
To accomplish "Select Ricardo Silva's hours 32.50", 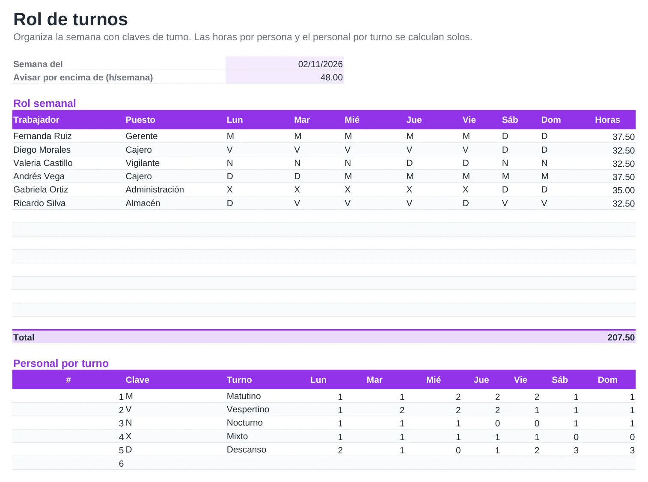I will (623, 204).
